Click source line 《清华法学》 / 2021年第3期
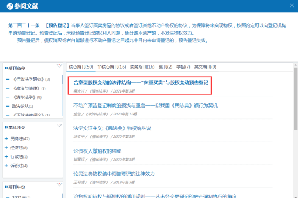Image resolution: width=299 pixels, height=198 pixels. point(112,91)
